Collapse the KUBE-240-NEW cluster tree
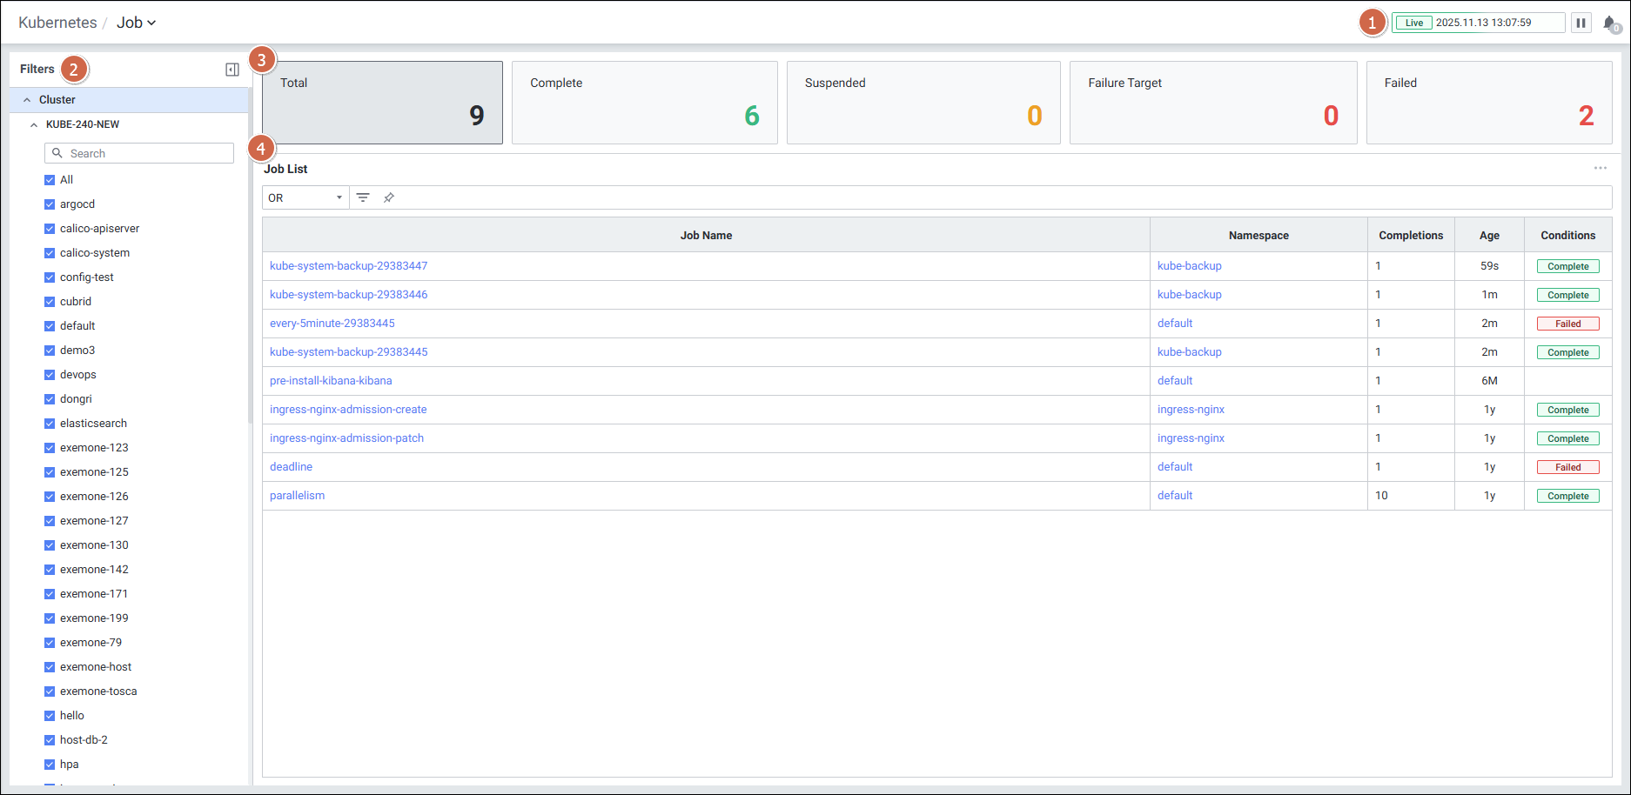Viewport: 1631px width, 795px height. tap(34, 124)
